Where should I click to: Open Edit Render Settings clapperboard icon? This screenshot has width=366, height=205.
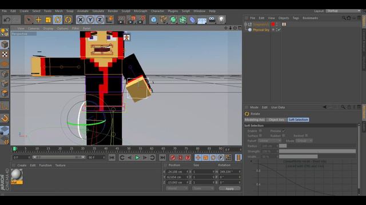pyautogui.click(x=141, y=20)
